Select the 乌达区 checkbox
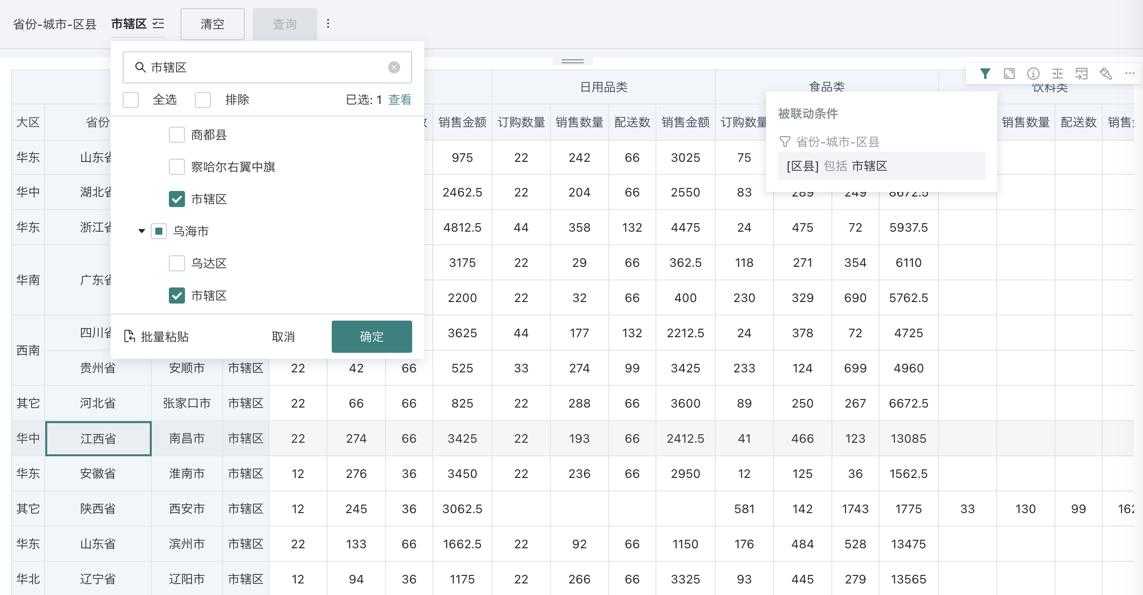1143x595 pixels. coord(177,263)
